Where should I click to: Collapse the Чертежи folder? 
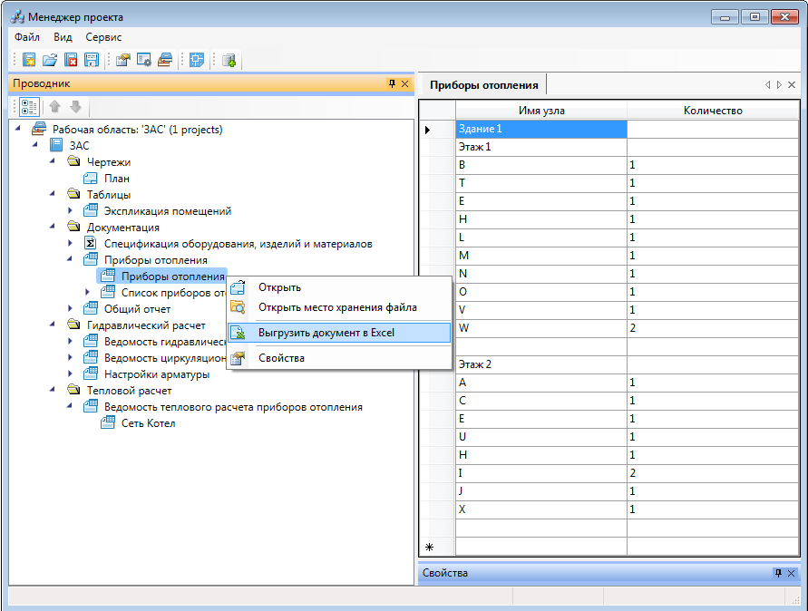click(x=53, y=161)
